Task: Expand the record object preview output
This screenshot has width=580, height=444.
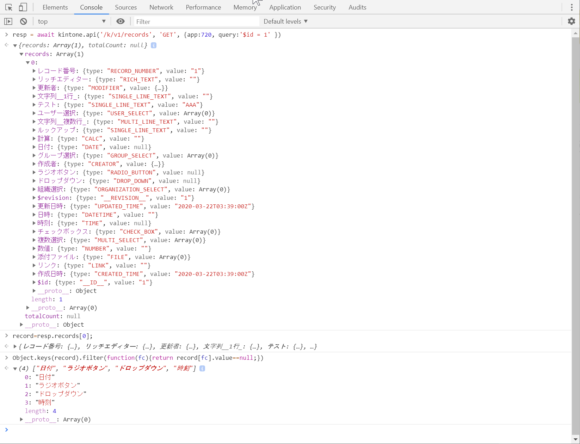Action: click(15, 346)
